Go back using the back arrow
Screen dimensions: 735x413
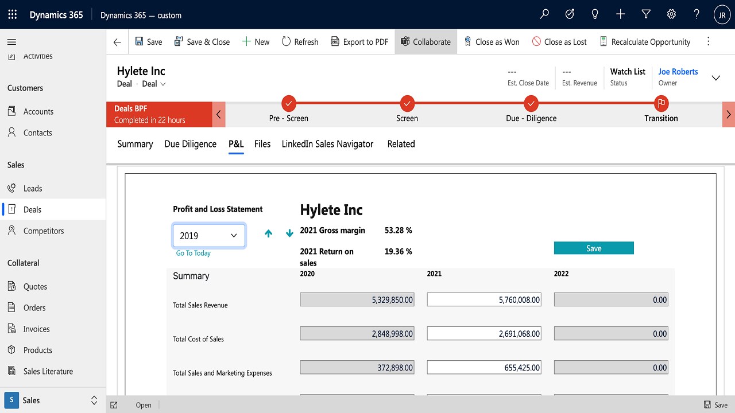click(117, 42)
